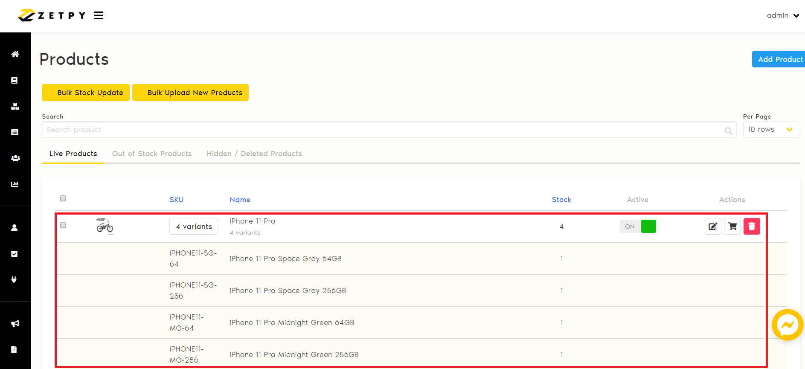Click the shopping cart action icon

(x=732, y=227)
